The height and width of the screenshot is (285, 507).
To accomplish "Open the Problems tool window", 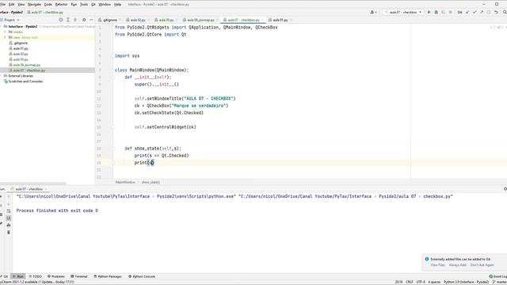I will click(56, 276).
